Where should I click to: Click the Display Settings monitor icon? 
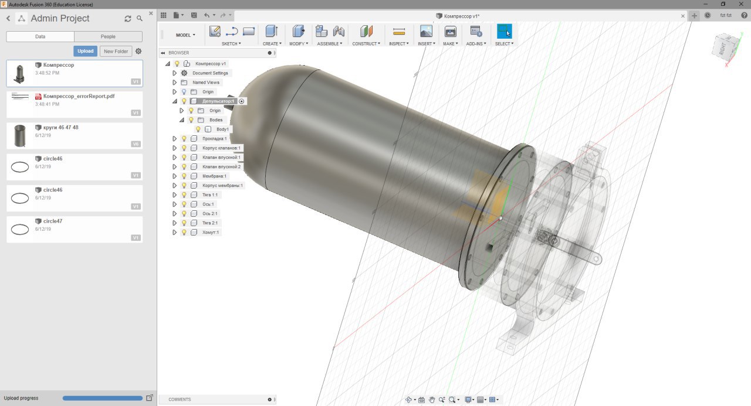coord(468,400)
